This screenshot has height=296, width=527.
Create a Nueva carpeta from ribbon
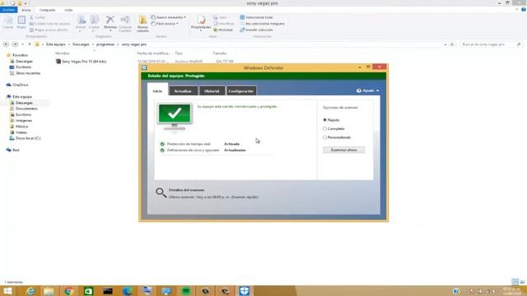142,24
